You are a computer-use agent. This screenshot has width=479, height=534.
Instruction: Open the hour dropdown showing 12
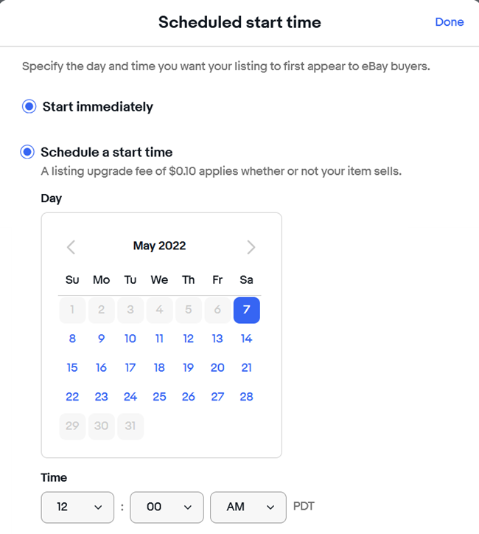[77, 507]
